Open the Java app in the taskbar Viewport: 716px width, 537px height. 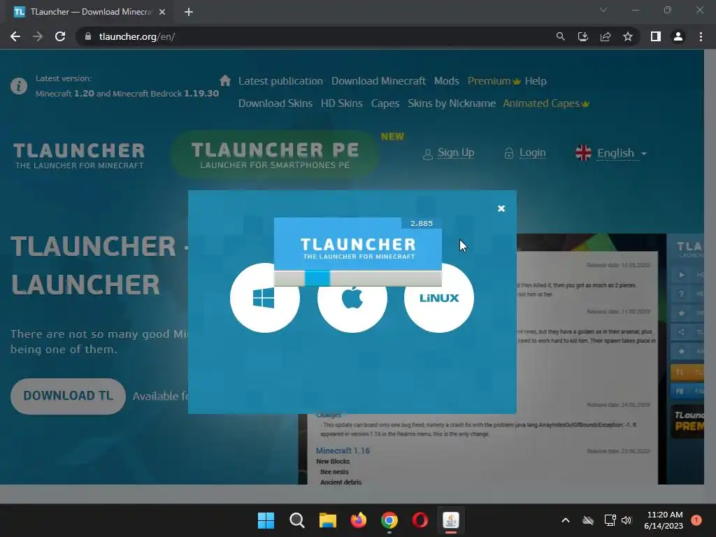[x=451, y=520]
